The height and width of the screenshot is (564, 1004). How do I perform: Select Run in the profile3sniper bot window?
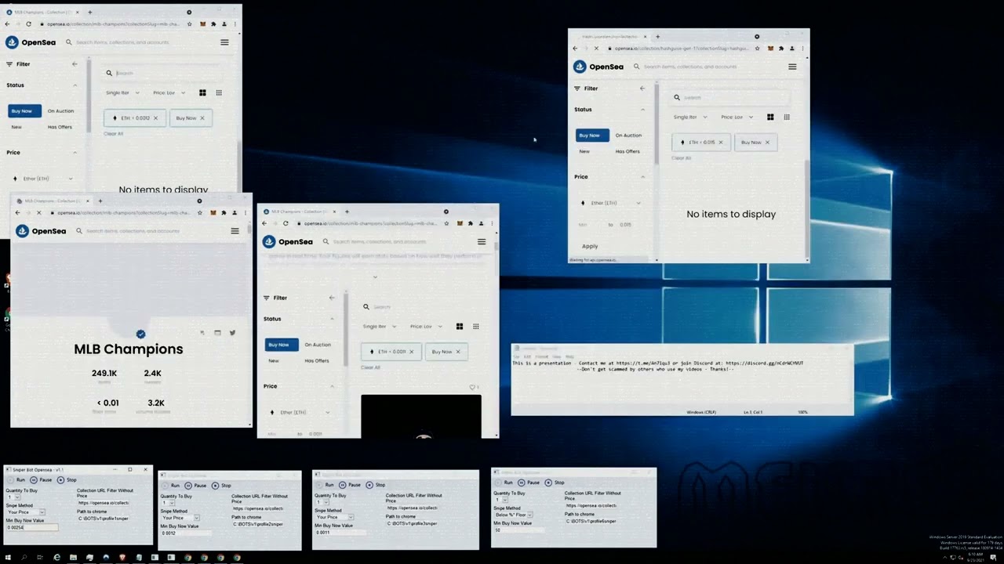pos(325,485)
